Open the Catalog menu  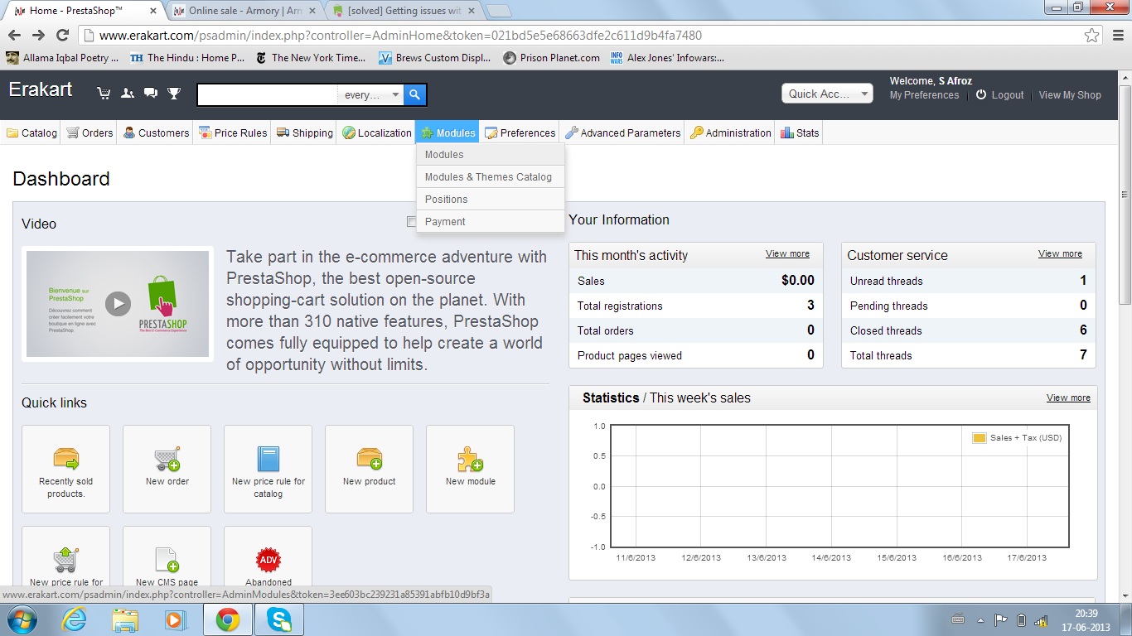tap(31, 132)
